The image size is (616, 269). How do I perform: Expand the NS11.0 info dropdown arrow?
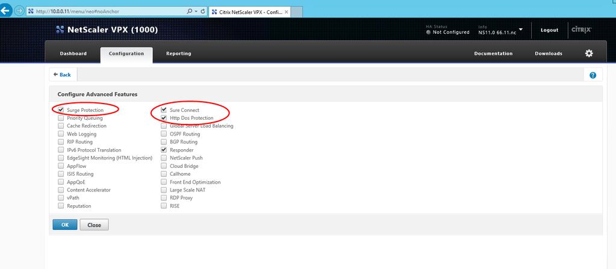[x=521, y=29]
